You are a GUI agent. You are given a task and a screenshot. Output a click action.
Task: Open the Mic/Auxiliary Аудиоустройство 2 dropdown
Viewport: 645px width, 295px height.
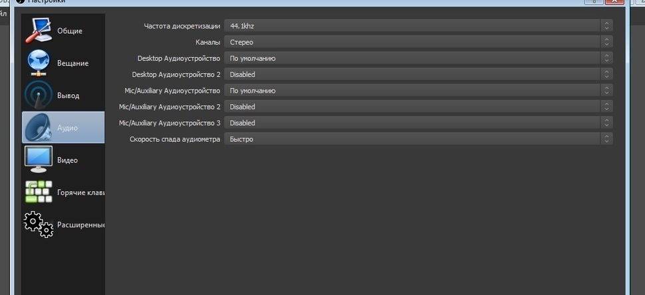(418, 107)
